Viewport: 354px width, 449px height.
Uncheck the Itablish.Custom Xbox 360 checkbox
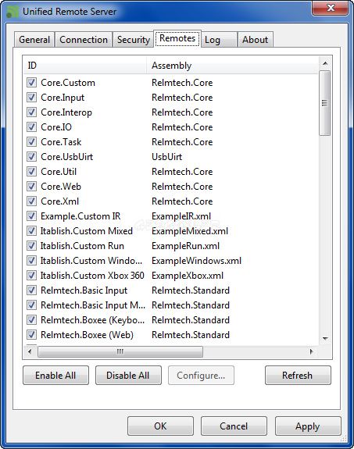pyautogui.click(x=31, y=276)
